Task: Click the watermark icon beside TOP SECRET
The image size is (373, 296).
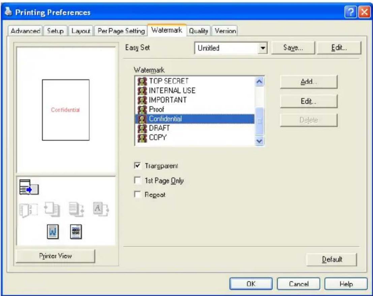Action: [x=142, y=81]
